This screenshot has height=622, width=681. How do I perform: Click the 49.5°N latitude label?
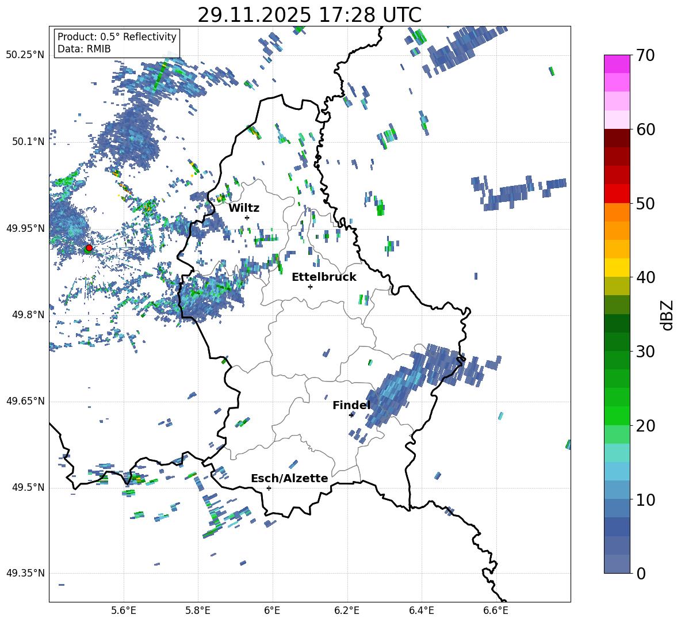tap(28, 488)
